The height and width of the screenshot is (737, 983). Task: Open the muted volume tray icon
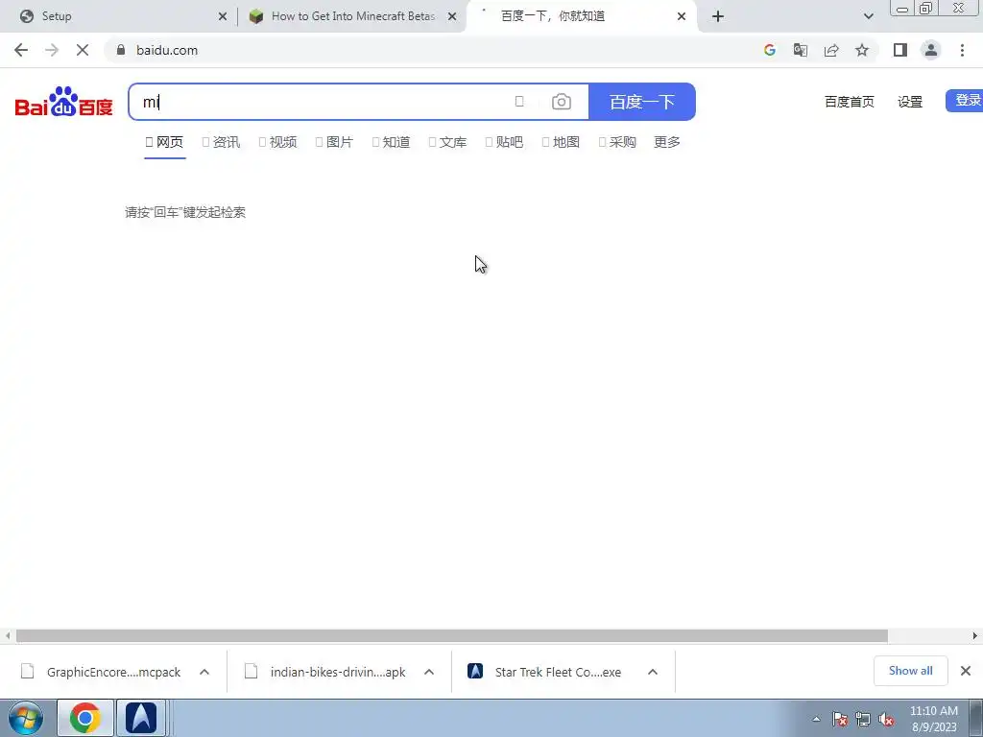tap(886, 720)
